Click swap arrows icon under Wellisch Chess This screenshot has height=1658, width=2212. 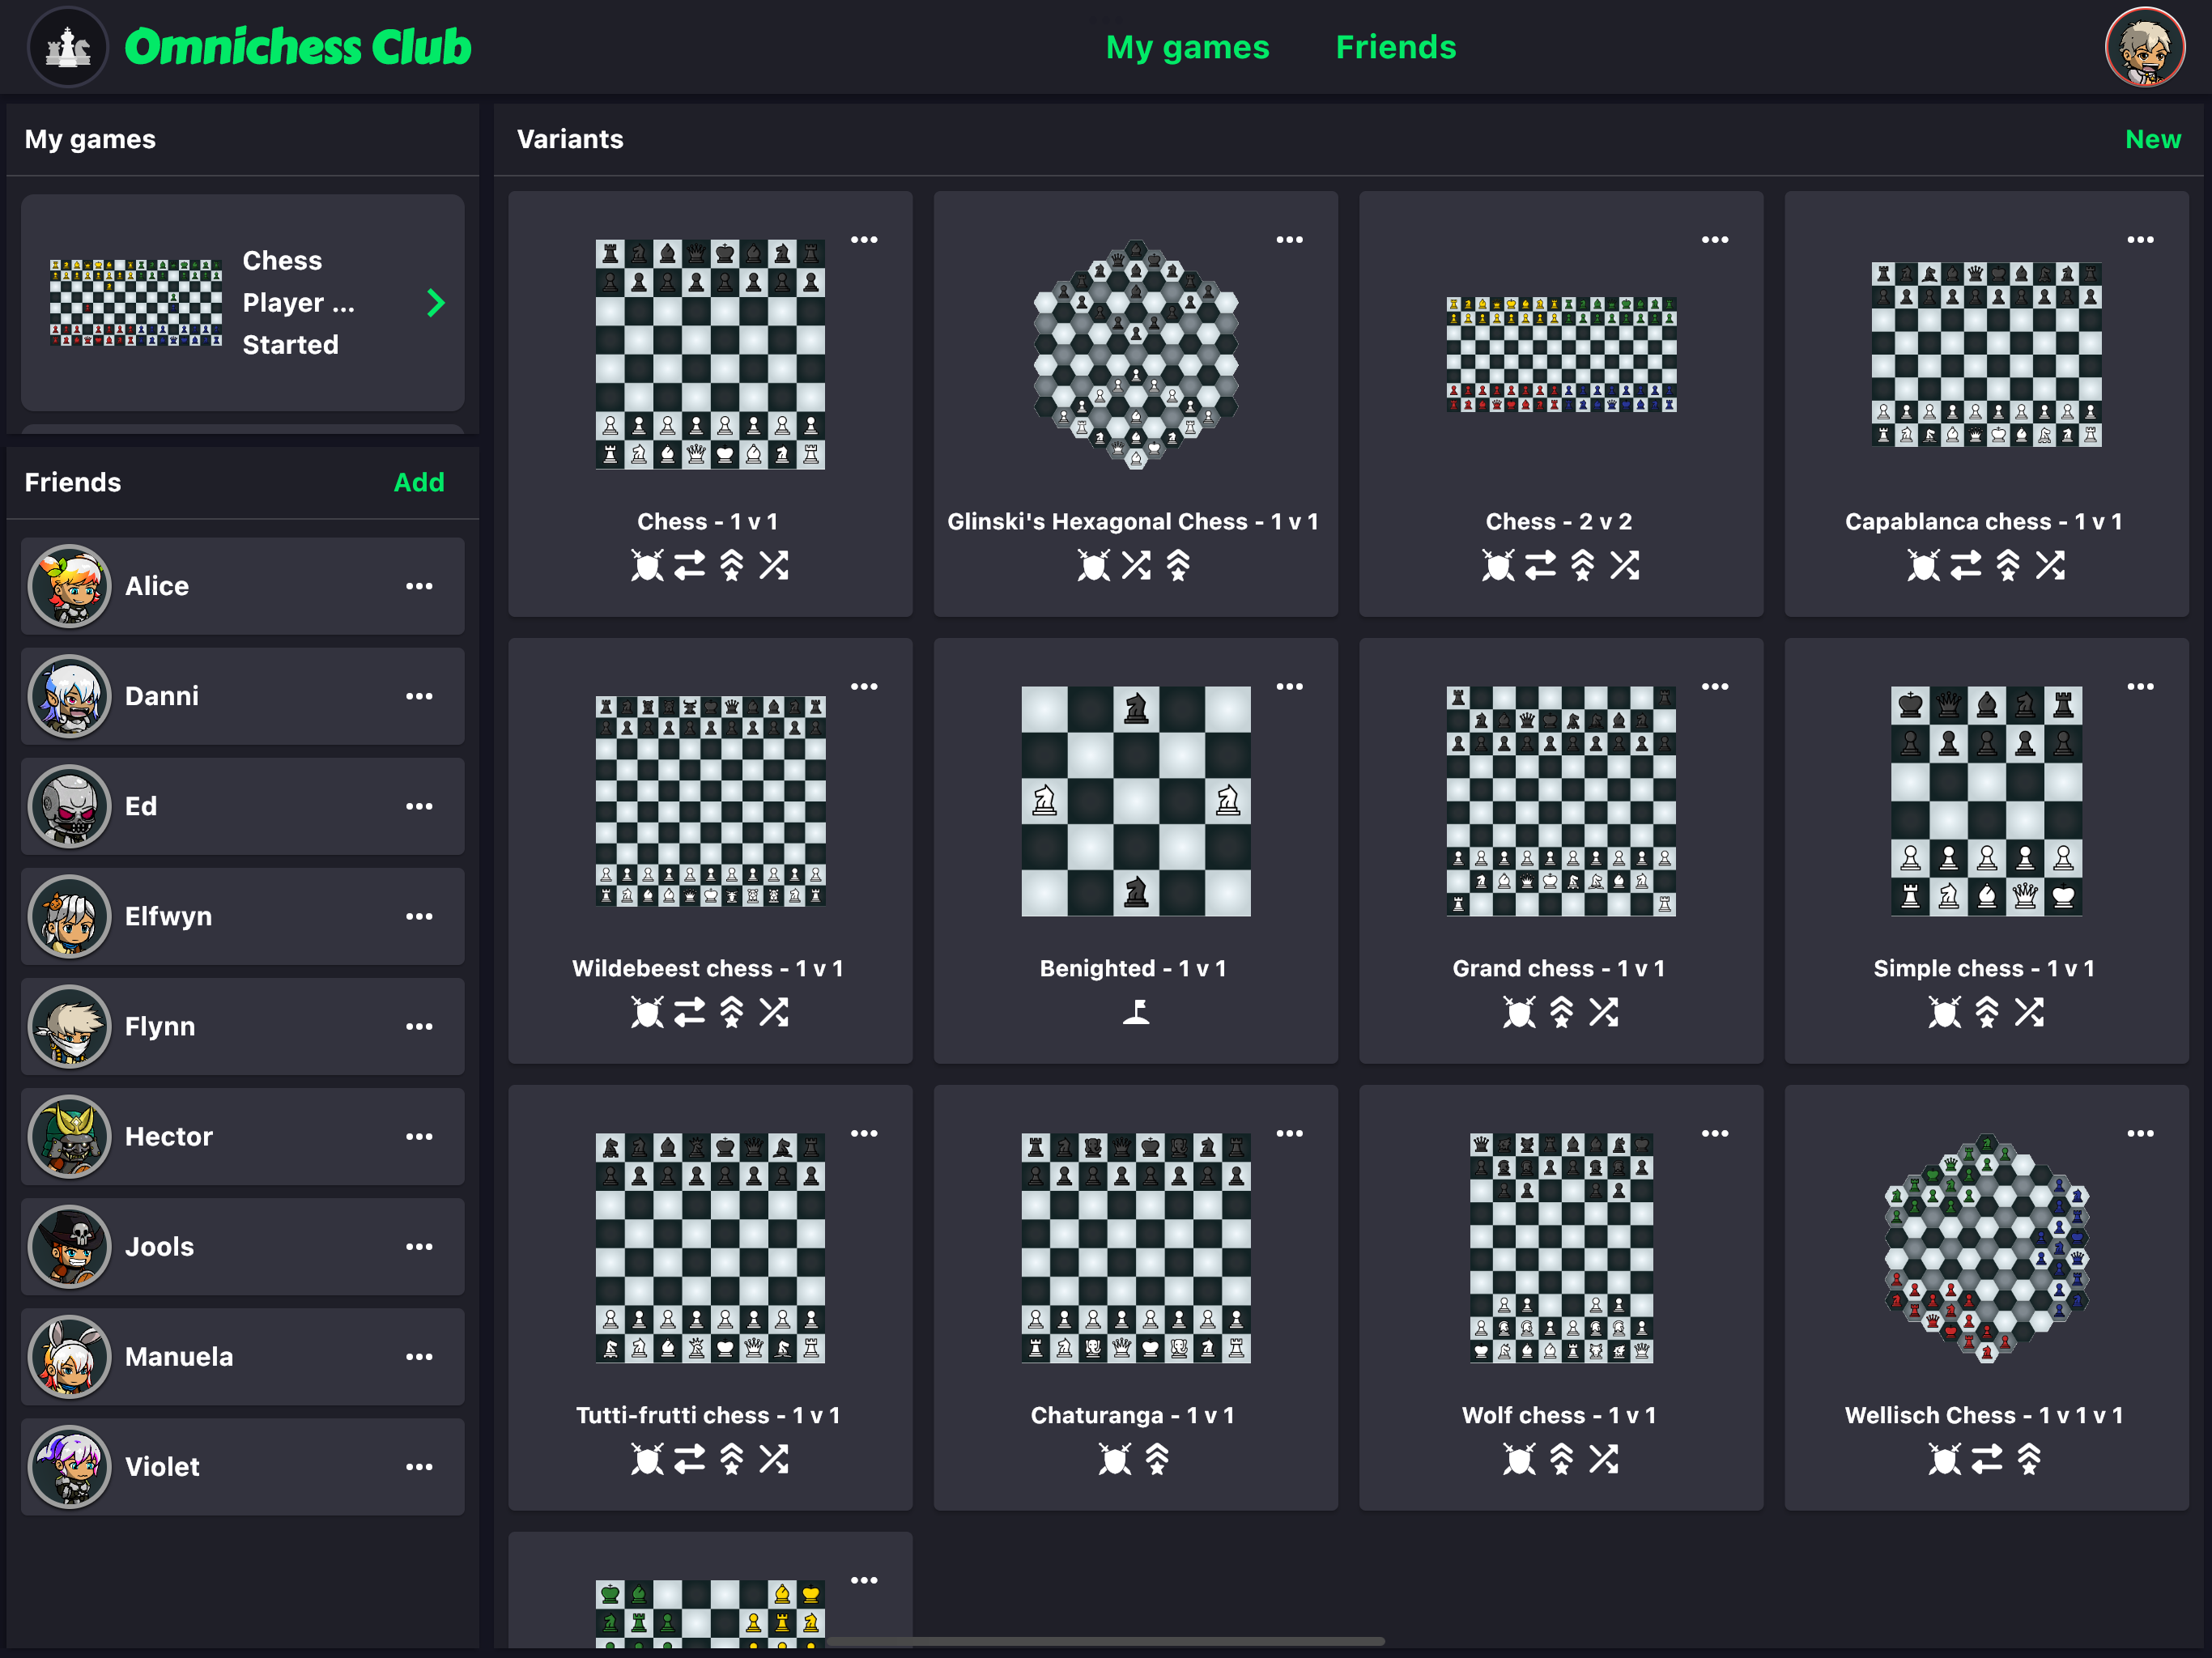click(x=1987, y=1460)
